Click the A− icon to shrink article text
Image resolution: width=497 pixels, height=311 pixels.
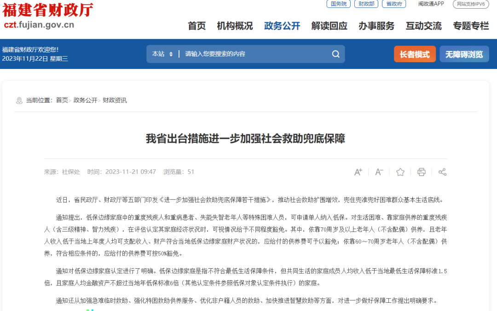click(x=379, y=172)
